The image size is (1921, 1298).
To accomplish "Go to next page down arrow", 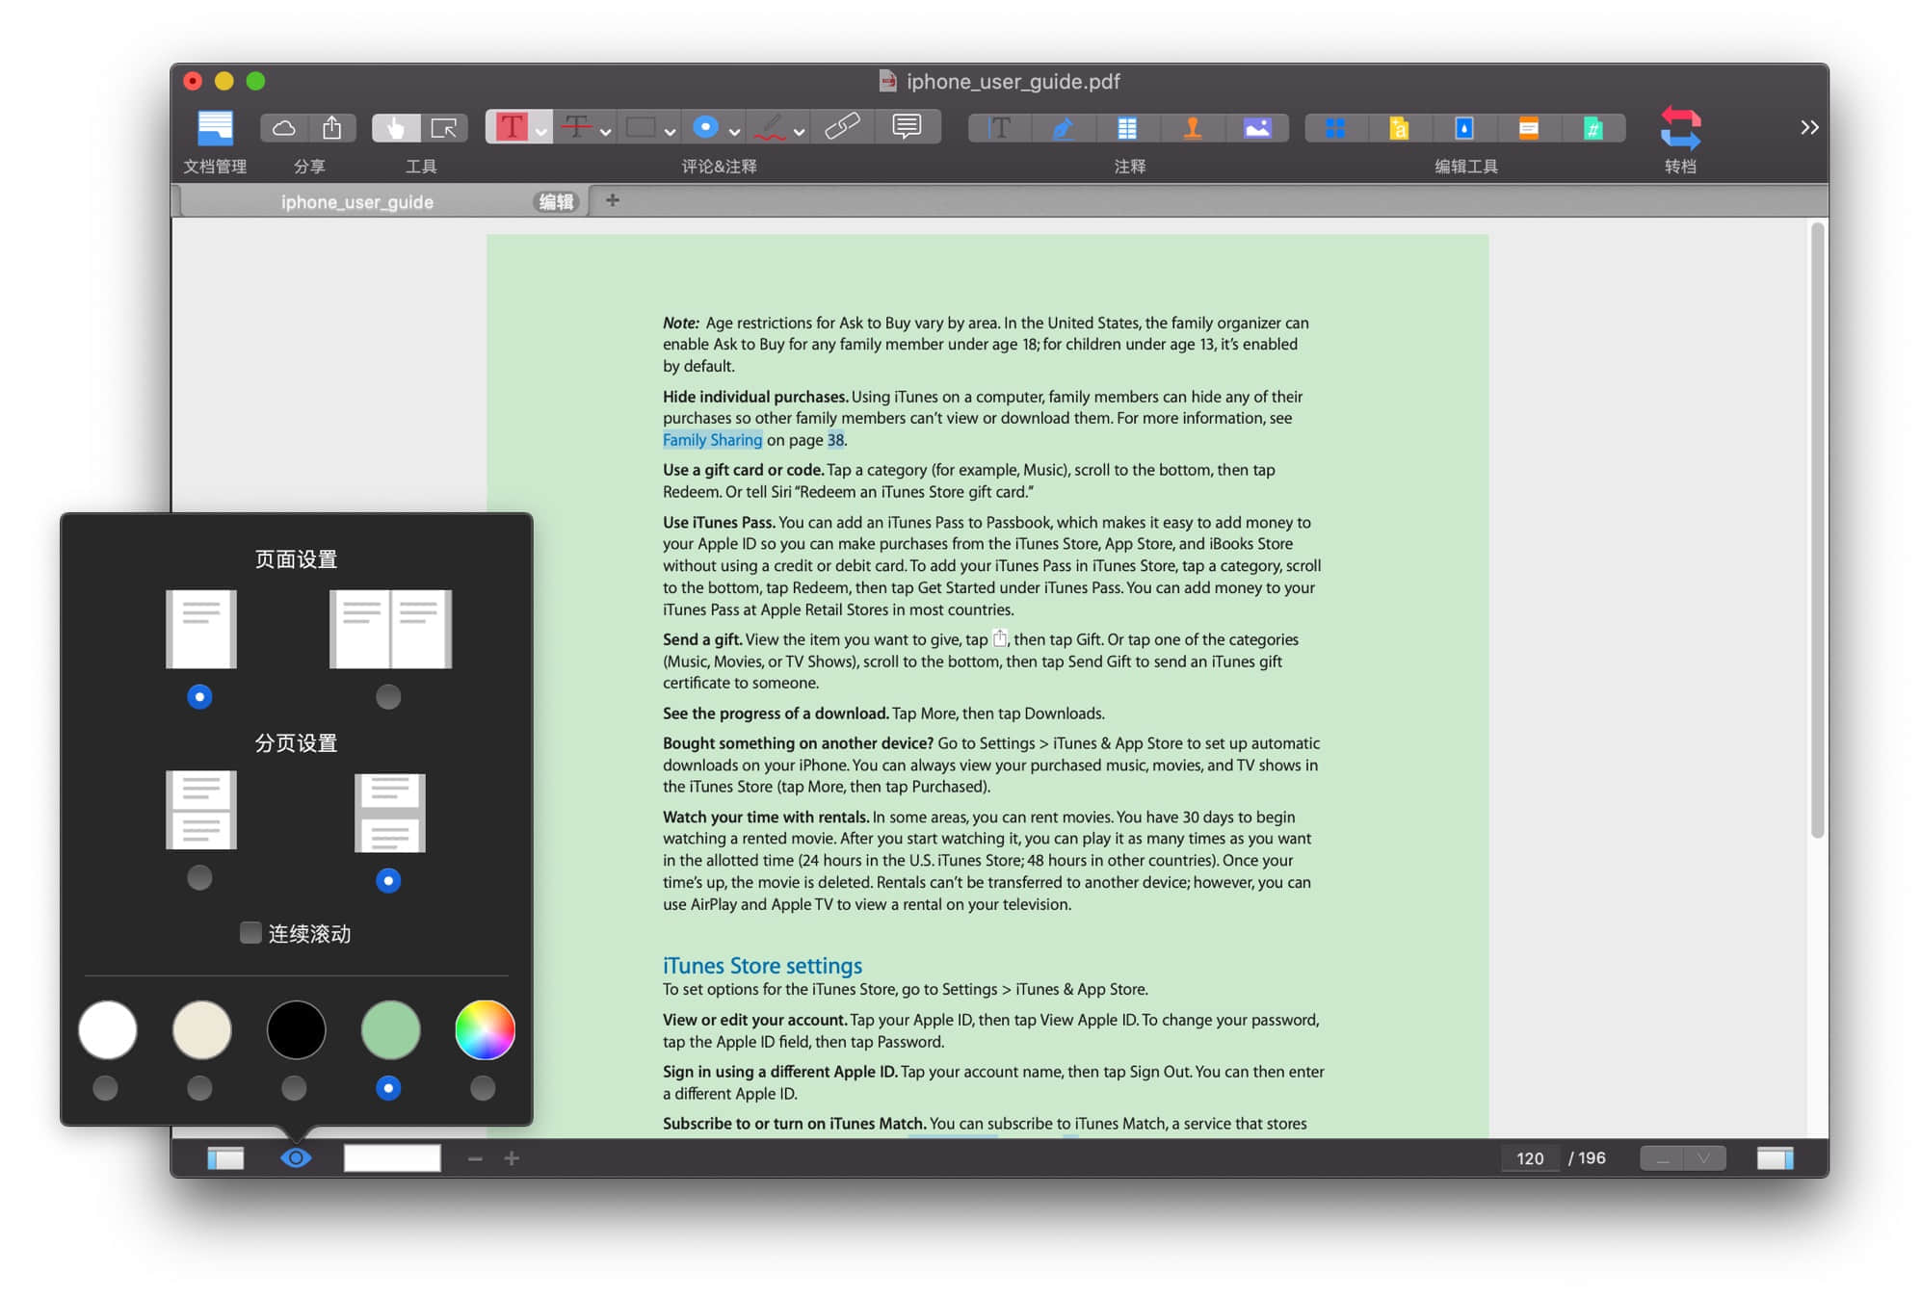I will point(1704,1157).
